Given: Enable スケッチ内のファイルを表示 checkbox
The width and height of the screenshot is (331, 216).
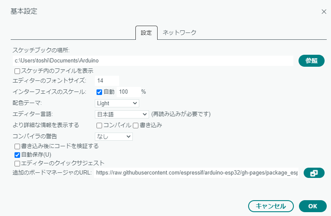Looking at the screenshot, I should (18, 71).
